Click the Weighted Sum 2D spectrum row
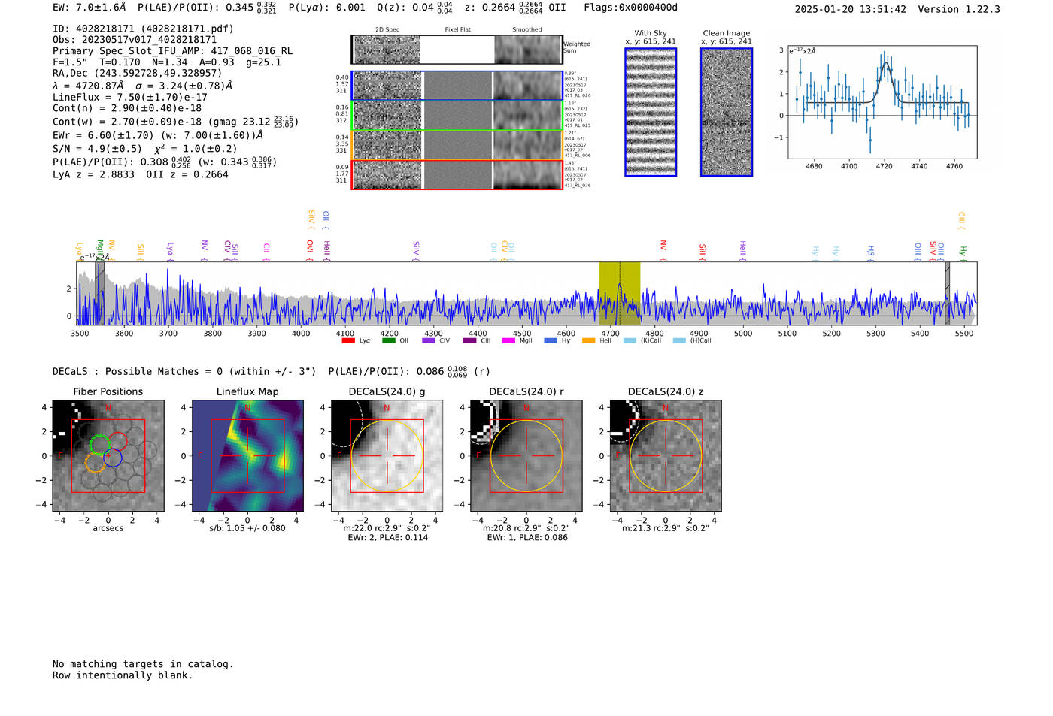 tap(457, 50)
